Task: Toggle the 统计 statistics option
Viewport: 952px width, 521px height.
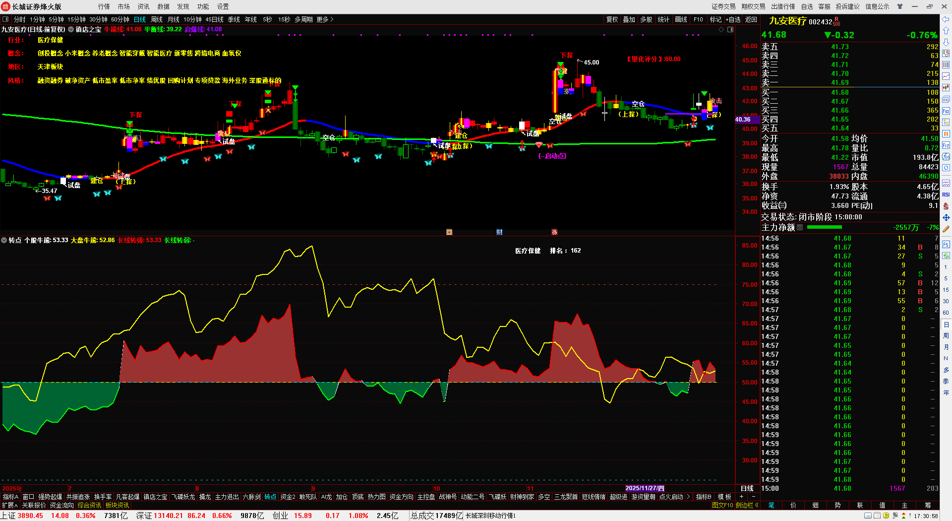Action: 663,19
